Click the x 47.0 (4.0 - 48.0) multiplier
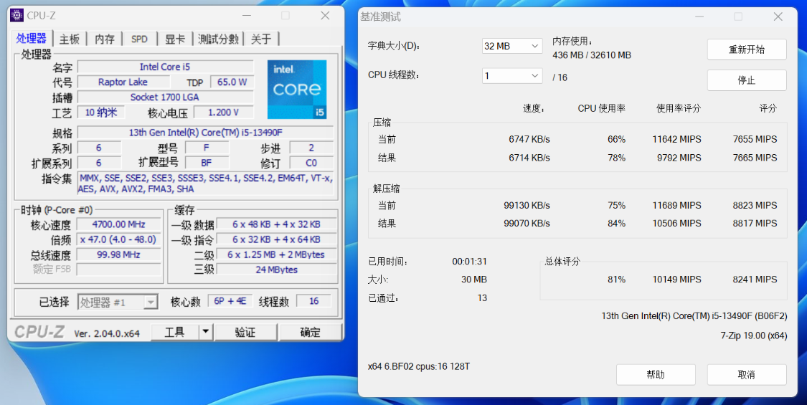The height and width of the screenshot is (405, 807). (118, 239)
